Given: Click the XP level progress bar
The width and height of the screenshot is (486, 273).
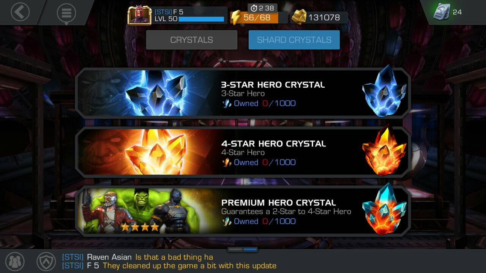Looking at the screenshot, I should (201, 19).
